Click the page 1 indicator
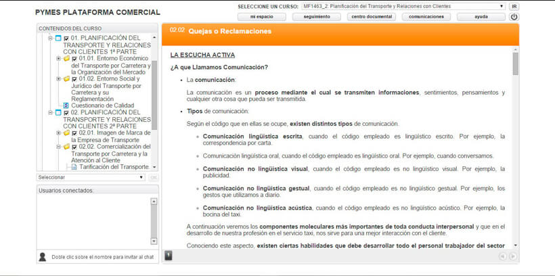Viewport: 555px width, 276px height. pyautogui.click(x=169, y=255)
